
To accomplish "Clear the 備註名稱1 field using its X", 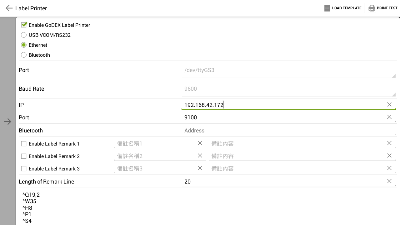I will coord(200,143).
